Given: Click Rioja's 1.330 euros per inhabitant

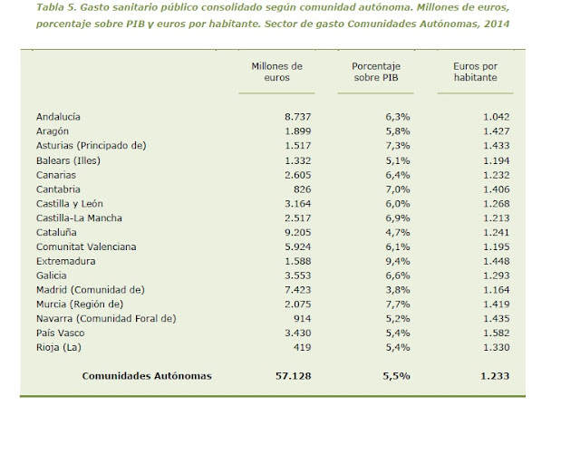Looking at the screenshot, I should [x=497, y=348].
